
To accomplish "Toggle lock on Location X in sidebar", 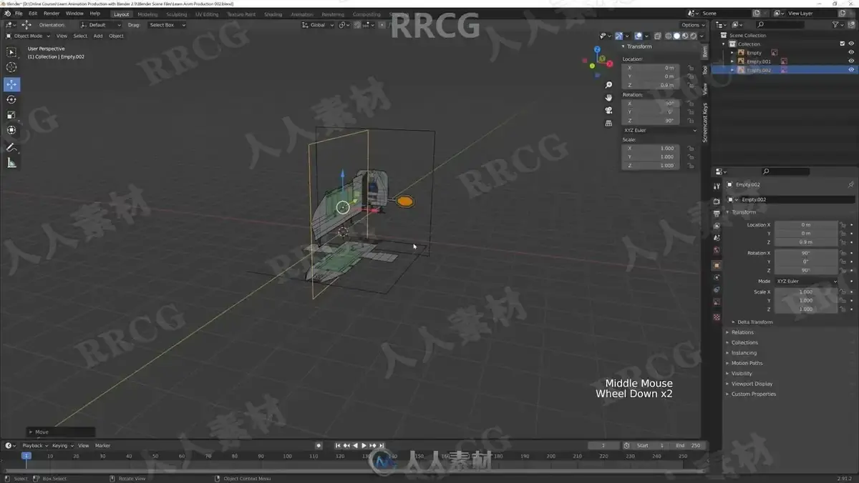I will tap(691, 68).
